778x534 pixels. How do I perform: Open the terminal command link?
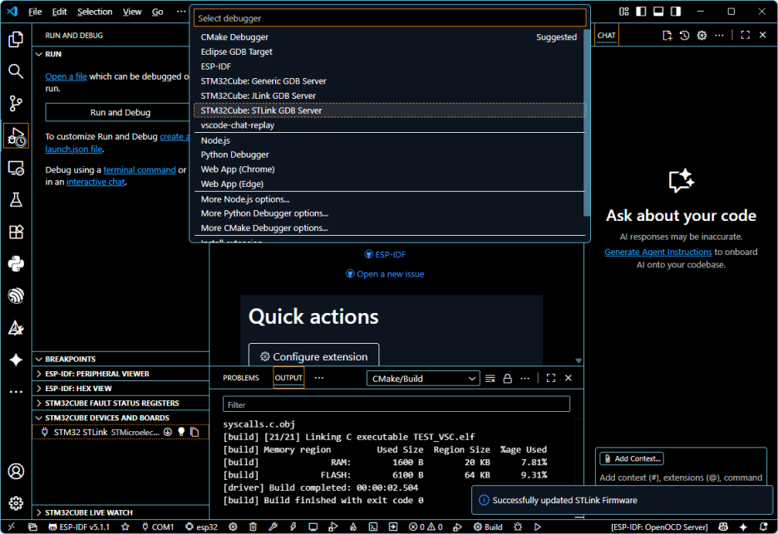tap(140, 169)
